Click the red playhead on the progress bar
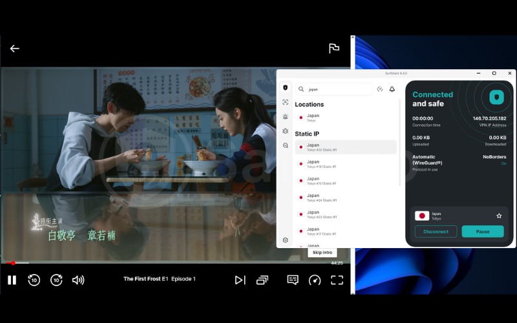 [x=13, y=263]
